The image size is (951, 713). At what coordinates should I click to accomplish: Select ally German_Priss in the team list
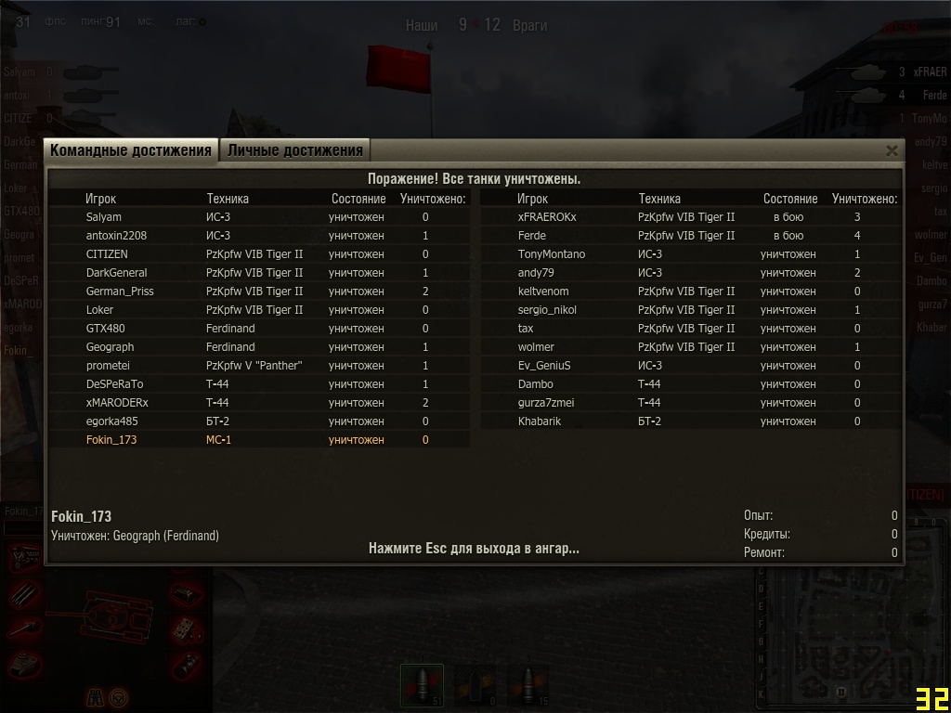(x=260, y=291)
